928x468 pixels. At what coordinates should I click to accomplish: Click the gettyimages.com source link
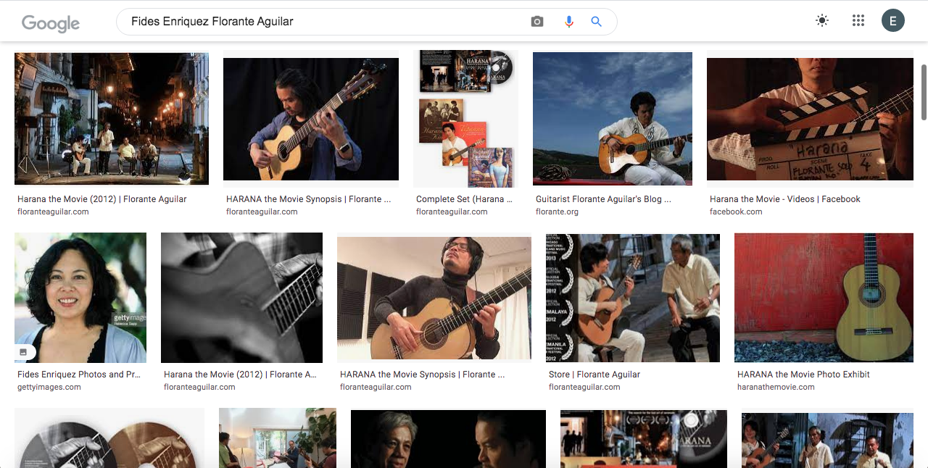[x=49, y=388]
